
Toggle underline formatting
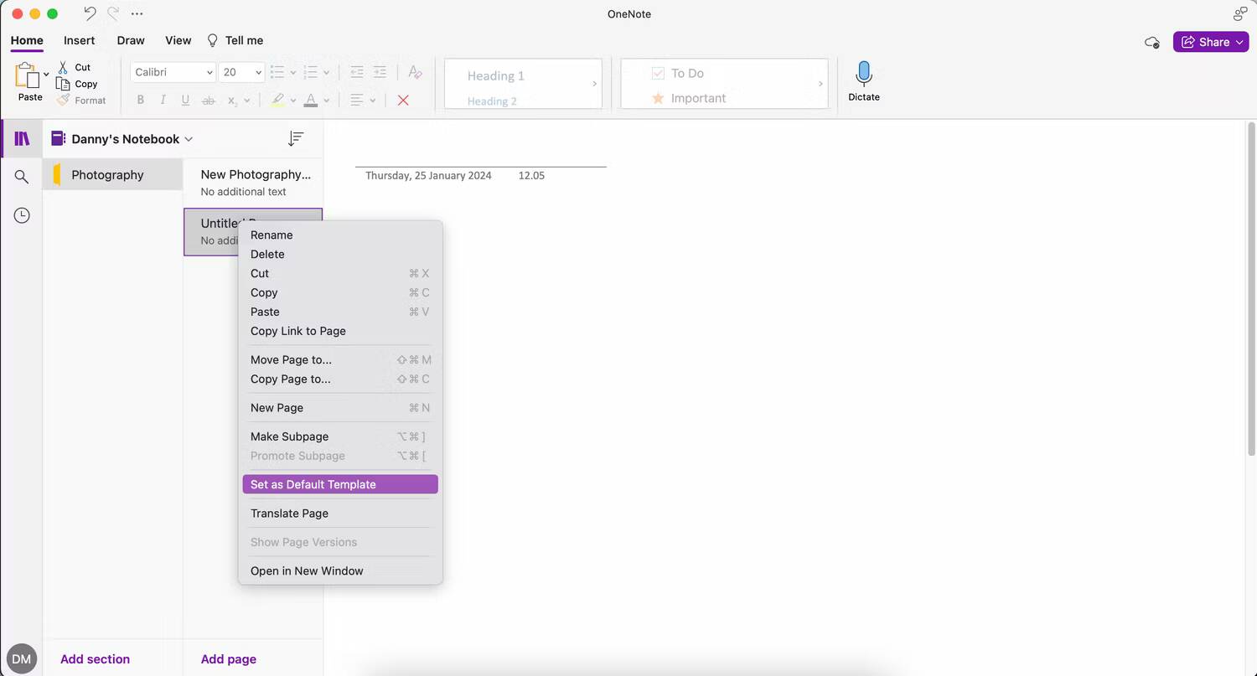(185, 100)
